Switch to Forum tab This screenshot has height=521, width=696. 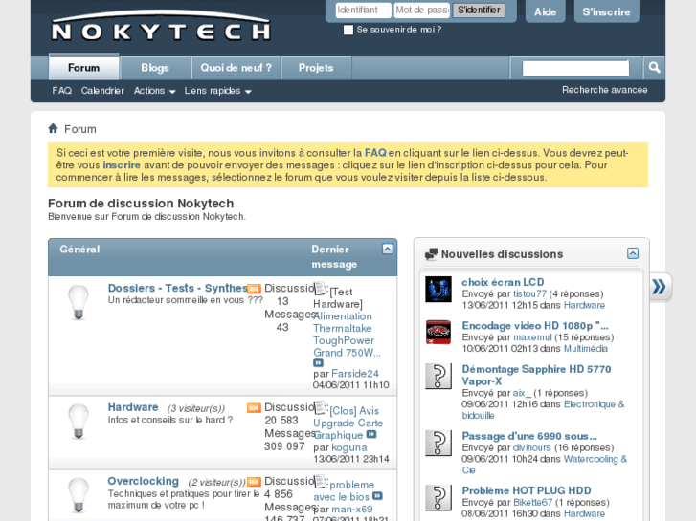(84, 68)
